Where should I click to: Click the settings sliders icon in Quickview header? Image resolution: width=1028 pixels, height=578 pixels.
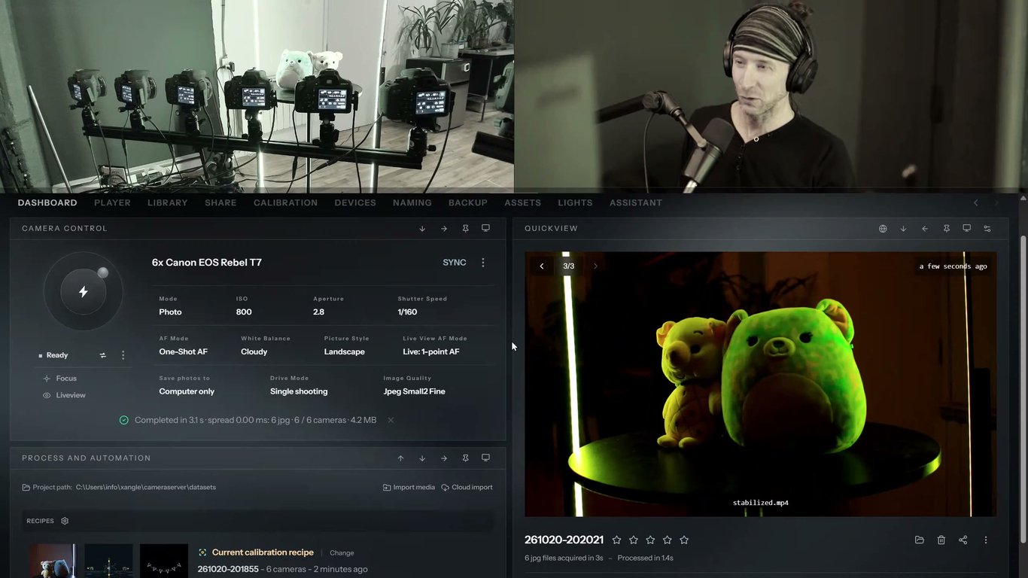tap(987, 228)
